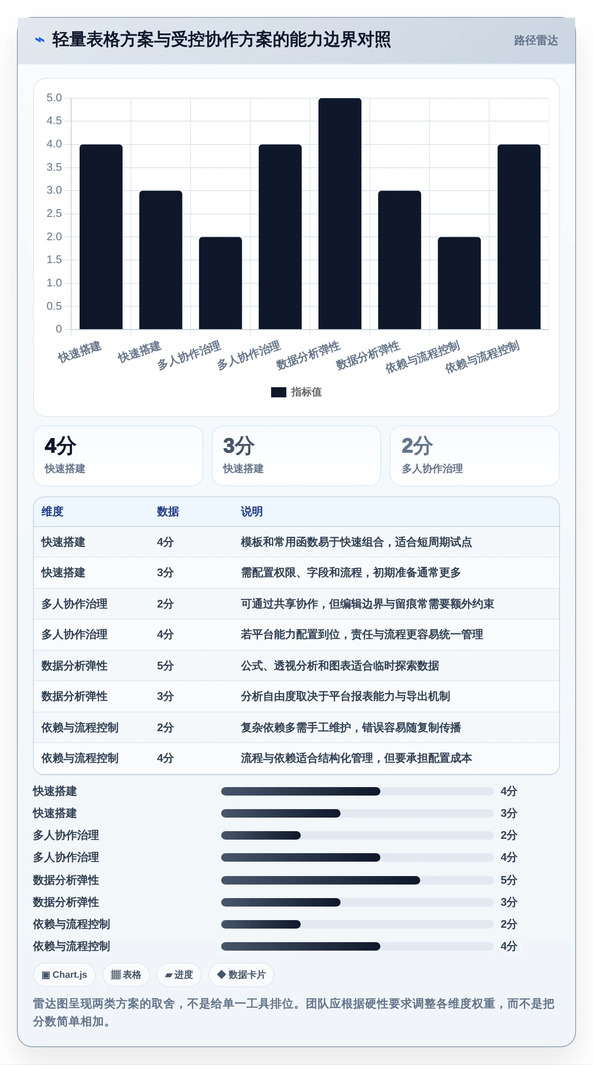Viewport: 593px width, 1065px height.
Task: Open the 路径雷达 label in header
Action: tap(536, 40)
